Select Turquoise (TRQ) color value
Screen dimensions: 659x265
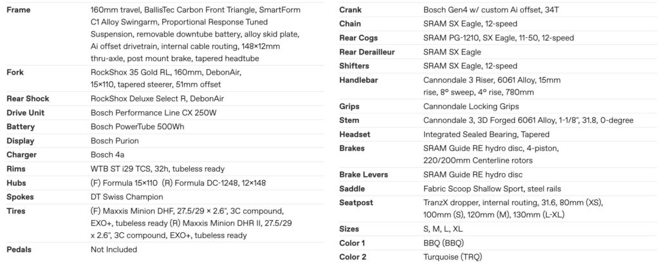click(x=452, y=257)
